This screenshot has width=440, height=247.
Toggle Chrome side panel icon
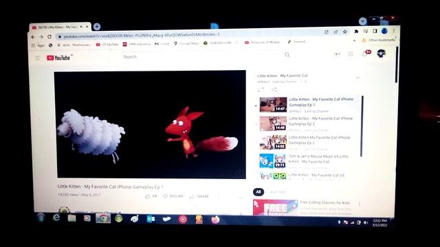(375, 31)
